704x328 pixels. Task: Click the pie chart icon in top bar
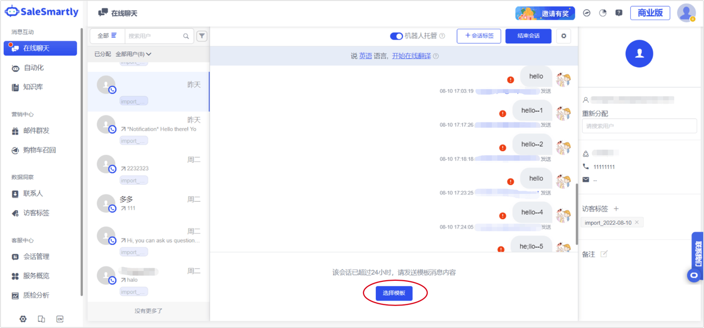(603, 13)
